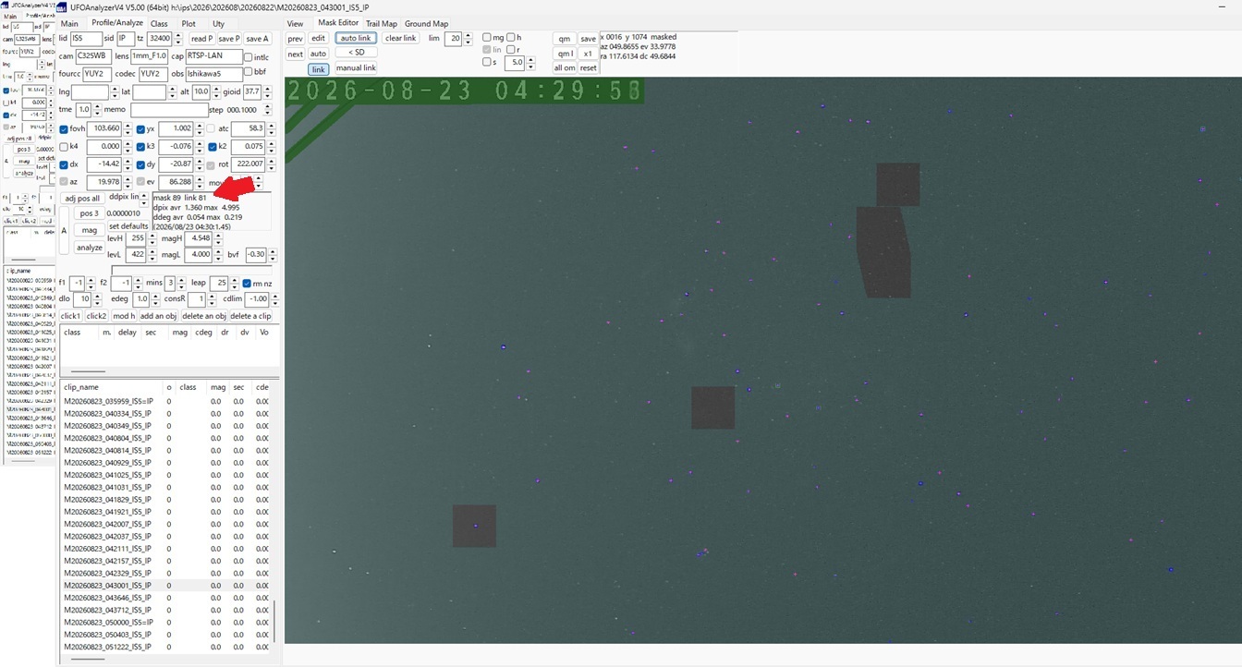Screen dimensions: 1242x667
Task: Click the analyze button
Action: 89,248
